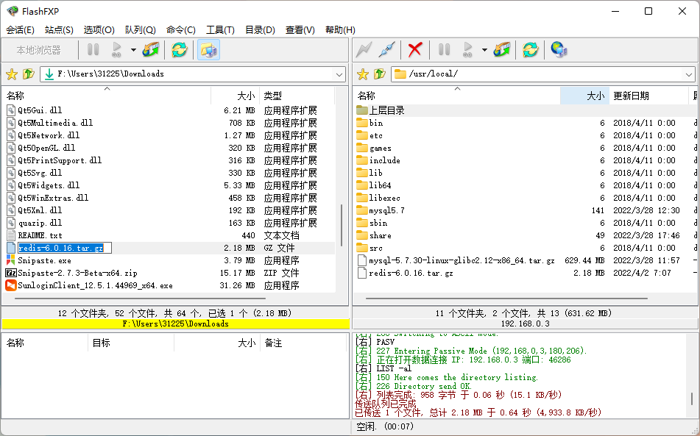Image resolution: width=700 pixels, height=436 pixels.
Task: Start the queue transfer from the remote toolbar
Action: [x=468, y=49]
